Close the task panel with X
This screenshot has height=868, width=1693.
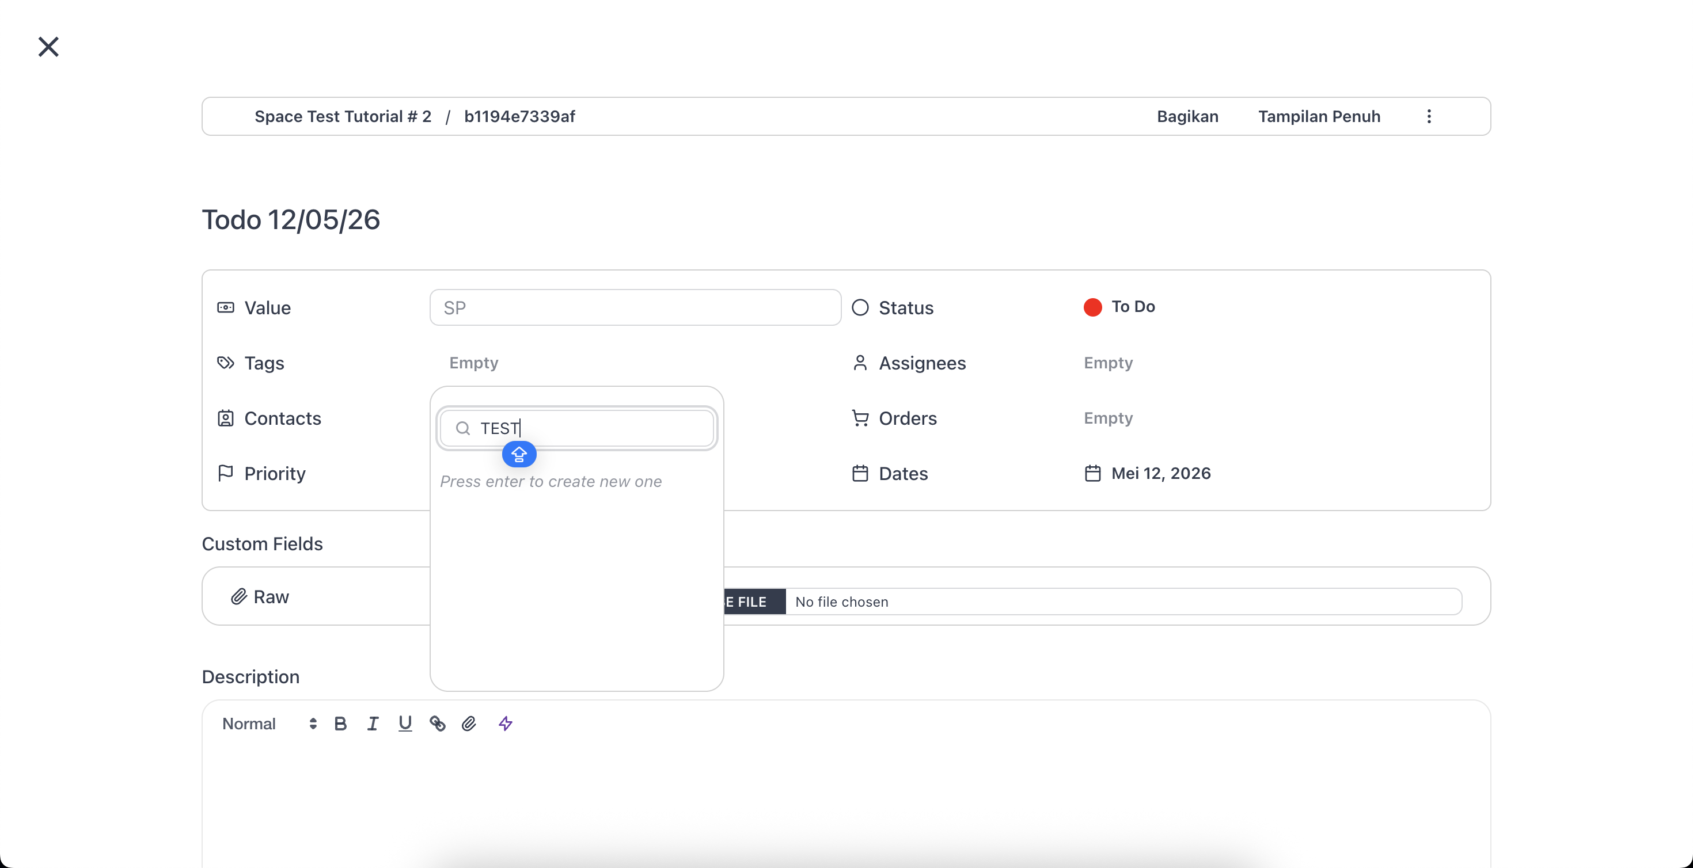pyautogui.click(x=48, y=47)
